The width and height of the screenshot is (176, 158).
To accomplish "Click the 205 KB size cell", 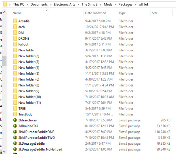I will 166,120.
